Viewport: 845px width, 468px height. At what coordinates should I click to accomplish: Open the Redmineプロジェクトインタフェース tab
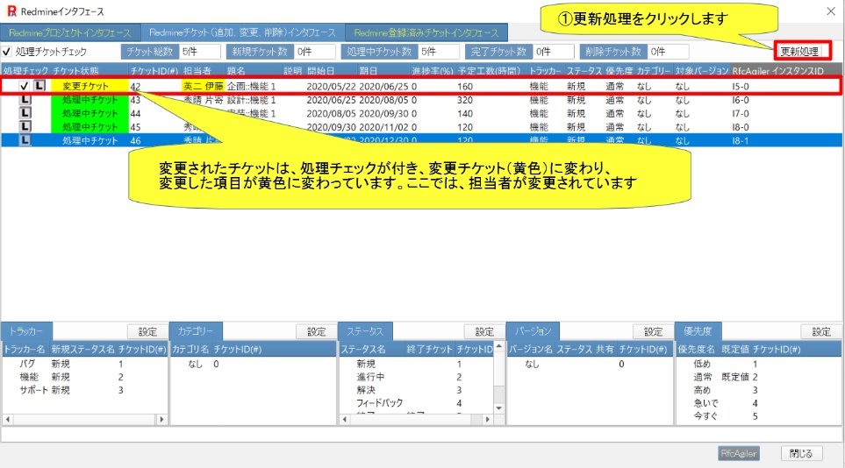pyautogui.click(x=70, y=32)
